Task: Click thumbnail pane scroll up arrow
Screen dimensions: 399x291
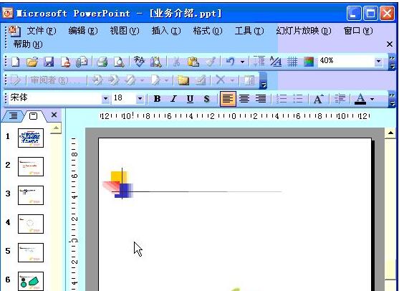Action: pyautogui.click(x=56, y=128)
